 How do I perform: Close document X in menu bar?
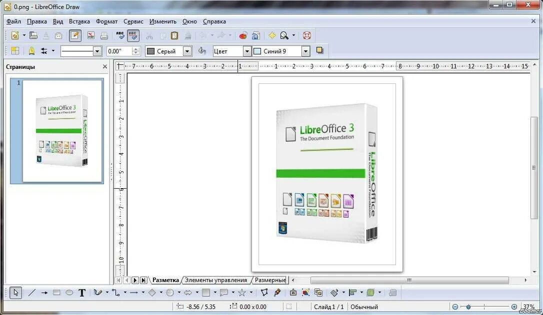click(x=533, y=21)
